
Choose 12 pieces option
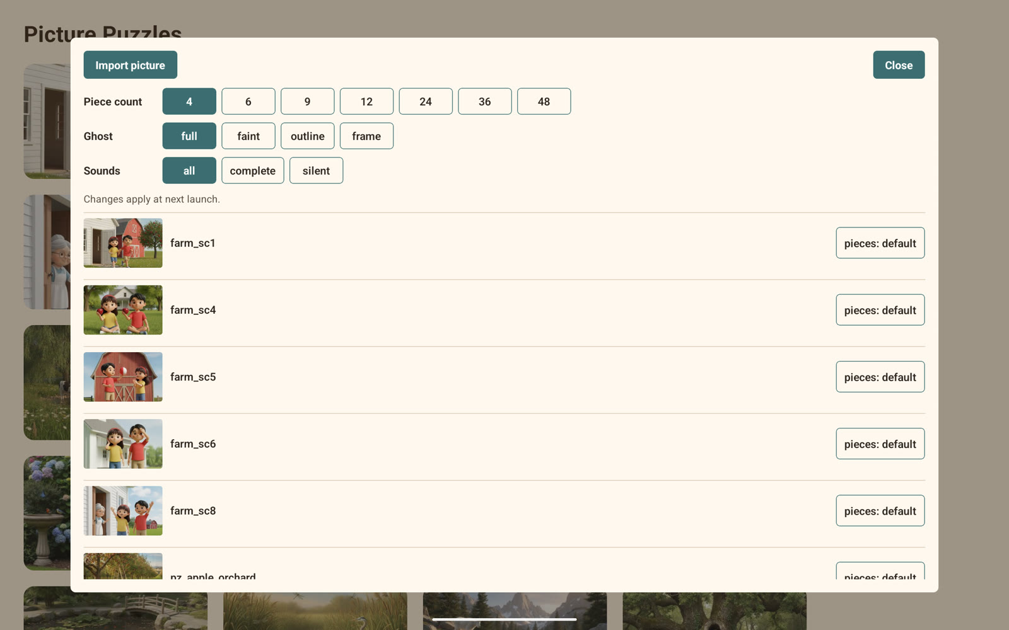click(x=366, y=101)
